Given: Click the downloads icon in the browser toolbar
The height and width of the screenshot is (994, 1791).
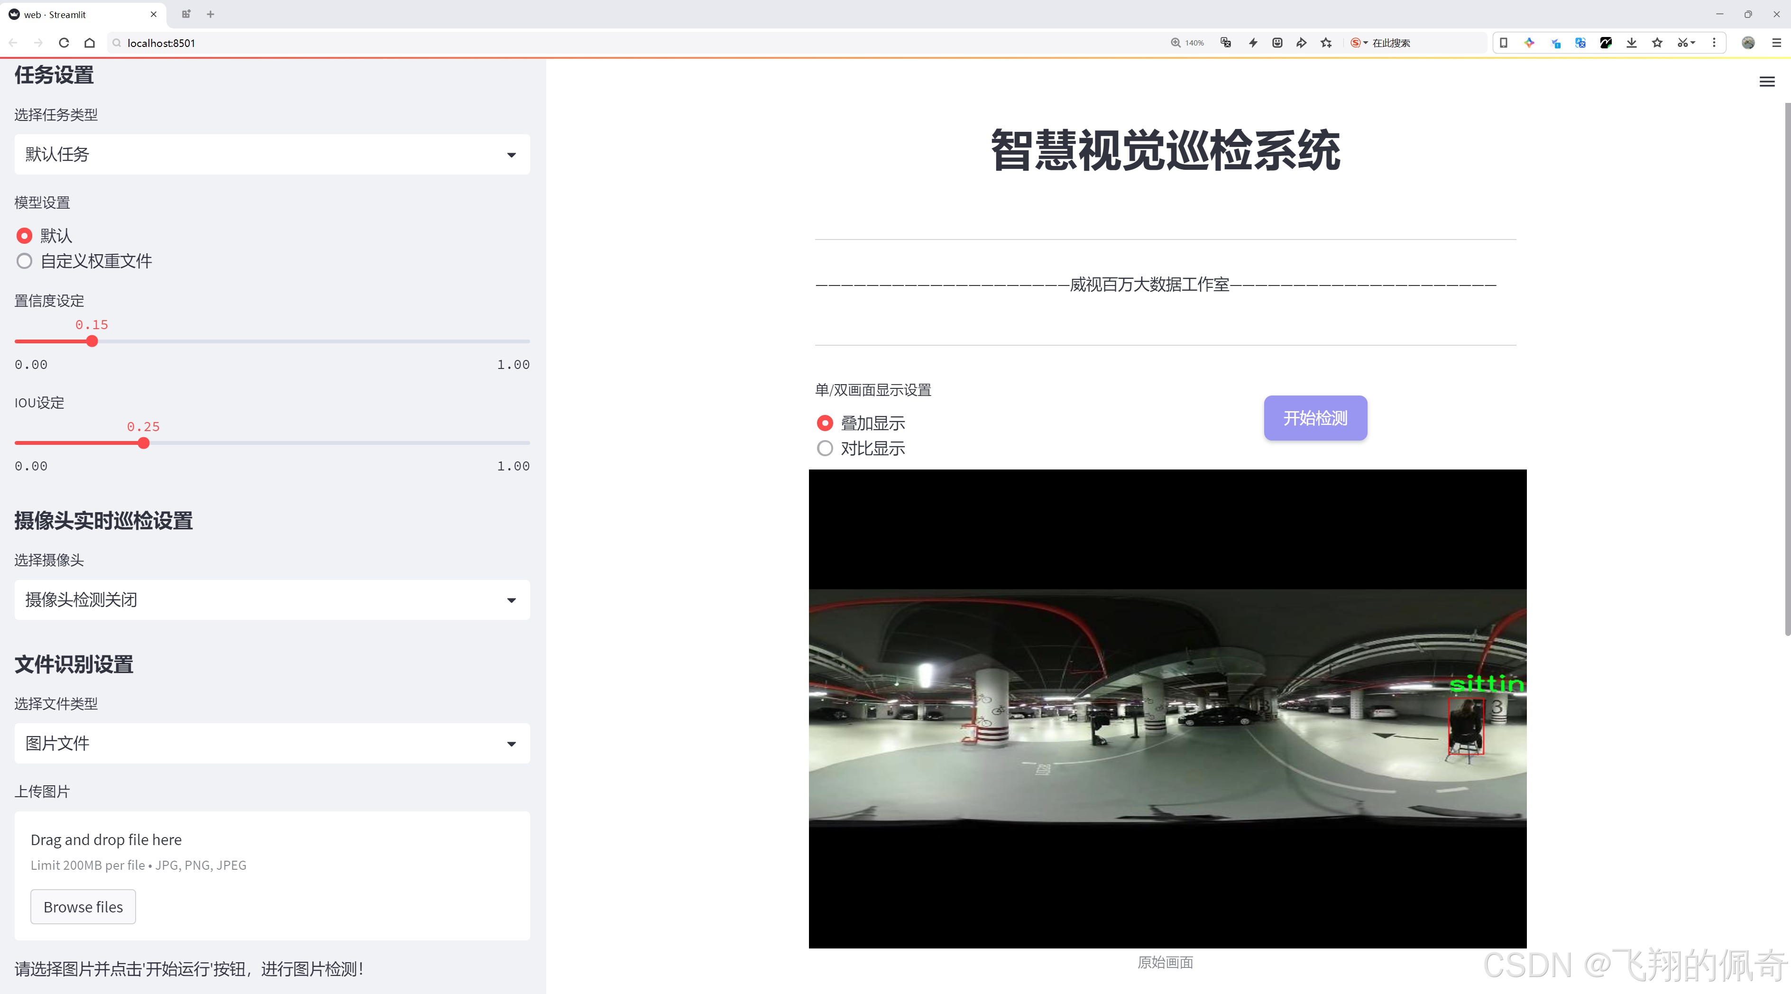Looking at the screenshot, I should 1631,42.
